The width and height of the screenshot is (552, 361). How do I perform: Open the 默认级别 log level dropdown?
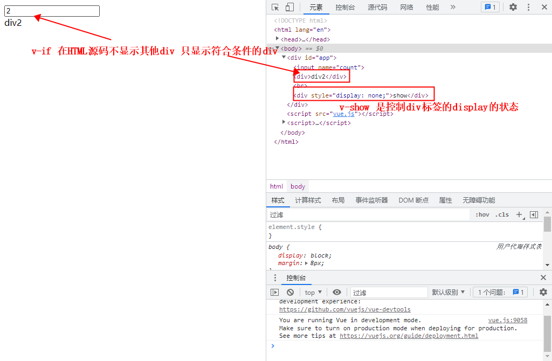coord(448,293)
